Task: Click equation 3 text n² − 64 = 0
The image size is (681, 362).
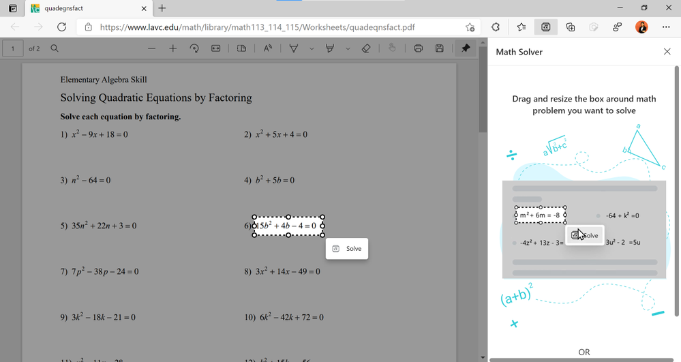Action: (x=91, y=180)
